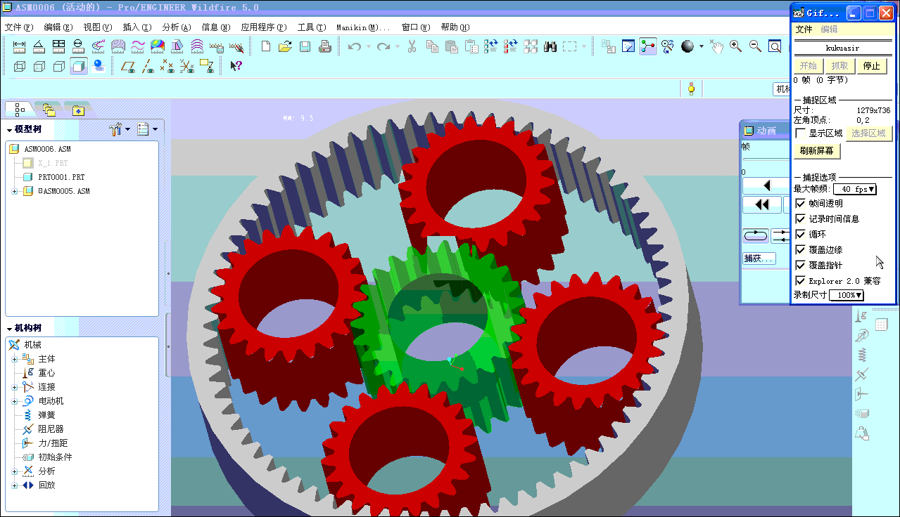Click the distance measurement tool icon
Screen dimensions: 900x517
(x=20, y=46)
